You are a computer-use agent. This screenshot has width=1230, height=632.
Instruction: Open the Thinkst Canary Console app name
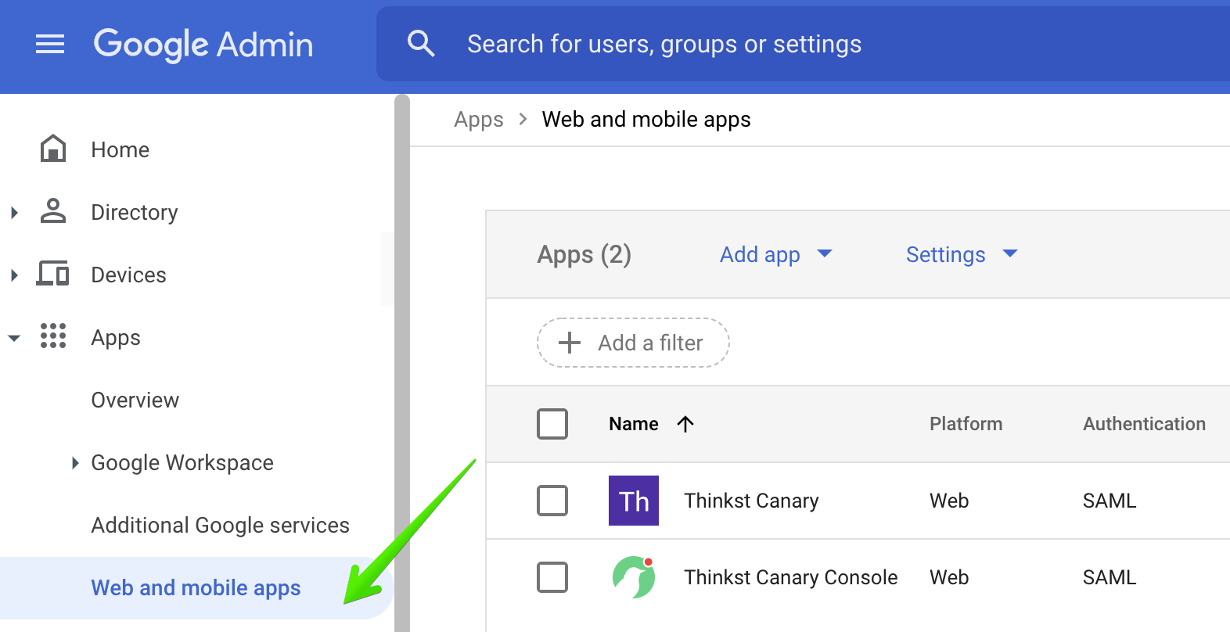tap(790, 577)
